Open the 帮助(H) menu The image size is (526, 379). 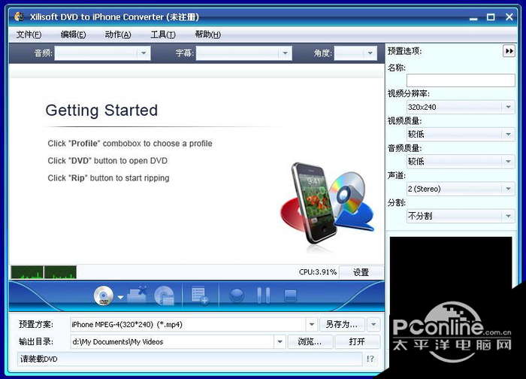(207, 35)
